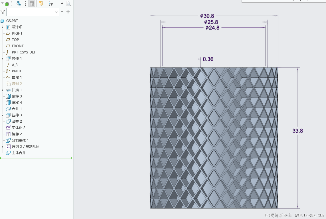Click the new-folder star icon
Image resolution: width=326 pixels, height=219 pixels.
[x=41, y=3]
